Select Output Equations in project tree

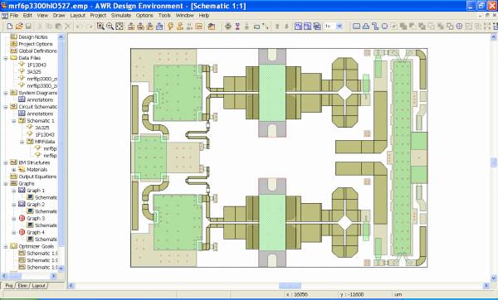coord(37,177)
